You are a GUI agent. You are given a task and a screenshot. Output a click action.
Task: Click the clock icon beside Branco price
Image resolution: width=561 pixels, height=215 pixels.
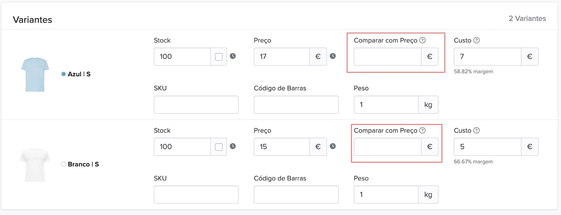(x=333, y=146)
